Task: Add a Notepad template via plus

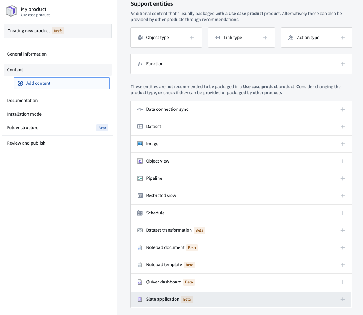Action: tap(343, 265)
